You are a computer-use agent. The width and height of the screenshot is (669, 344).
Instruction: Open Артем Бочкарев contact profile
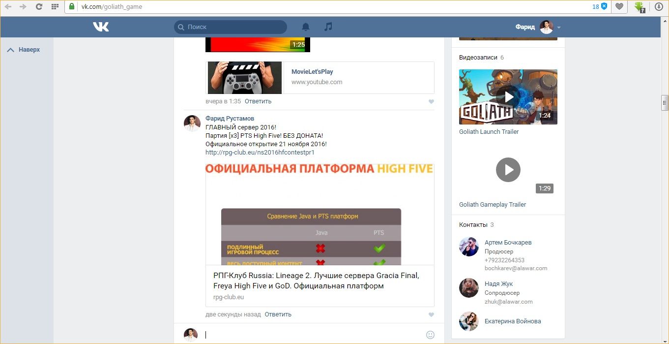pos(508,243)
